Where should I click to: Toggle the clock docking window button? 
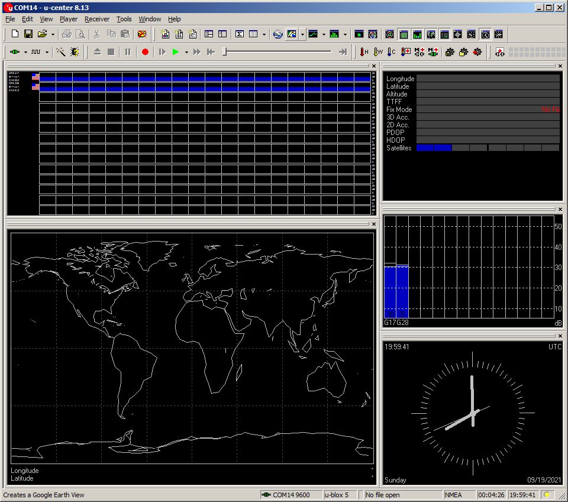[485, 34]
